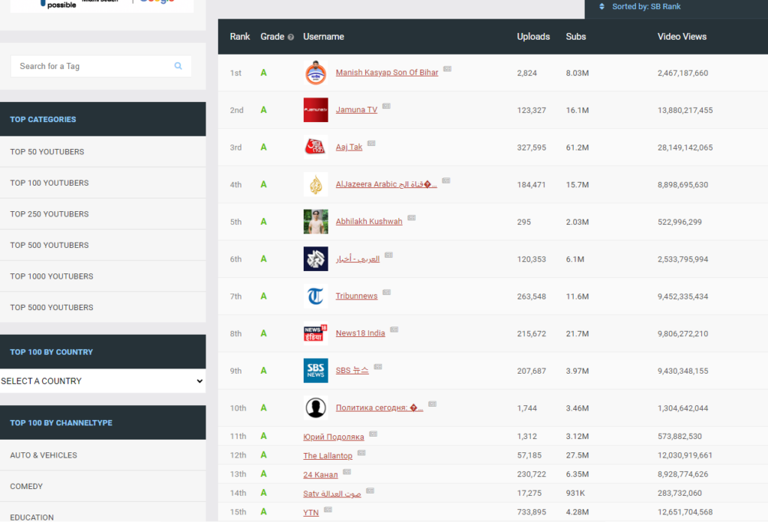
Task: Click the 10th ranked channel's silhouette avatar
Action: (316, 407)
